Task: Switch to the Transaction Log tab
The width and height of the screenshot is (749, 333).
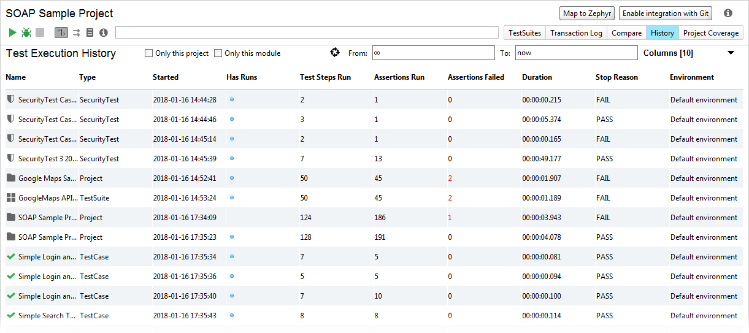Action: coord(576,33)
